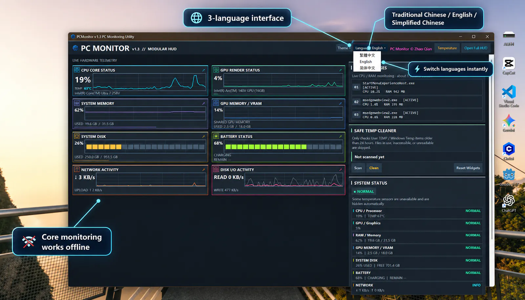
Task: Click the Network Activity panel icon
Action: (77, 169)
